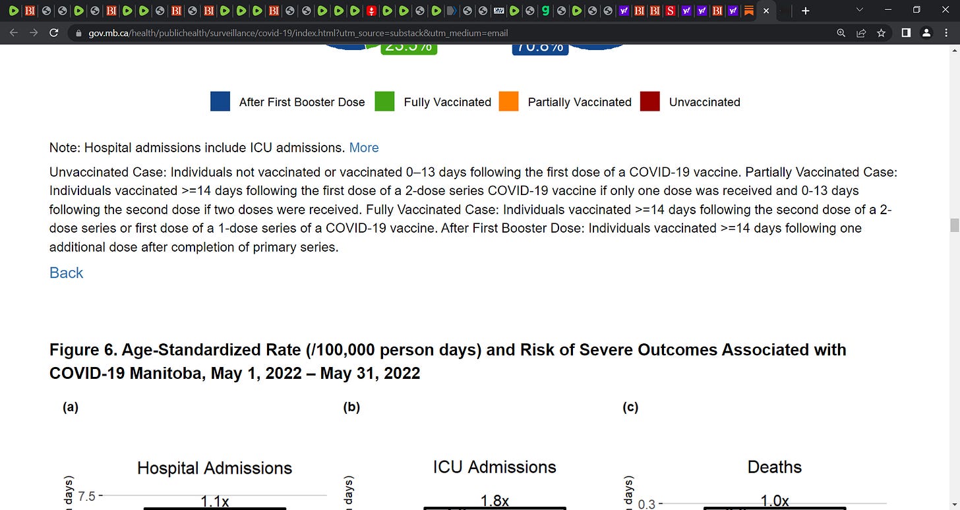Click the Figure 6 heading text
Viewport: 960px width, 510px height.
tap(448, 361)
